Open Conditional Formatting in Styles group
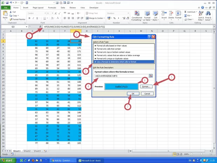 137,16
